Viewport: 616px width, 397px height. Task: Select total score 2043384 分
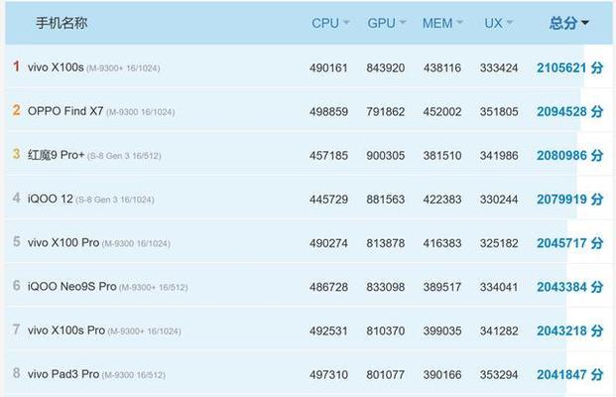(x=569, y=287)
